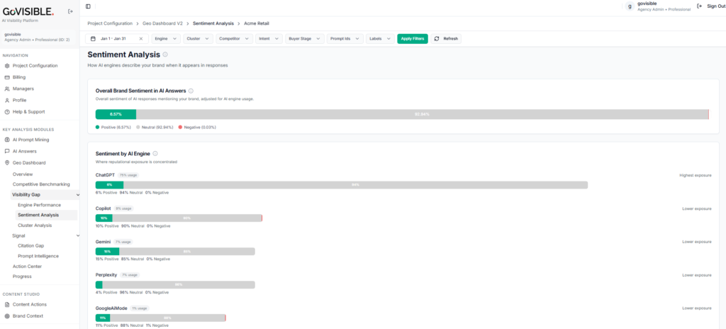This screenshot has height=329, width=726.
Task: Click ChatGPT 94% neutral bar segment
Action: click(355, 185)
